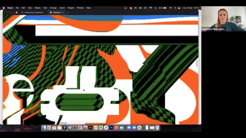Click the participant name label Вероника Приходов…
This screenshot has height=138, width=246.
pyautogui.click(x=213, y=29)
